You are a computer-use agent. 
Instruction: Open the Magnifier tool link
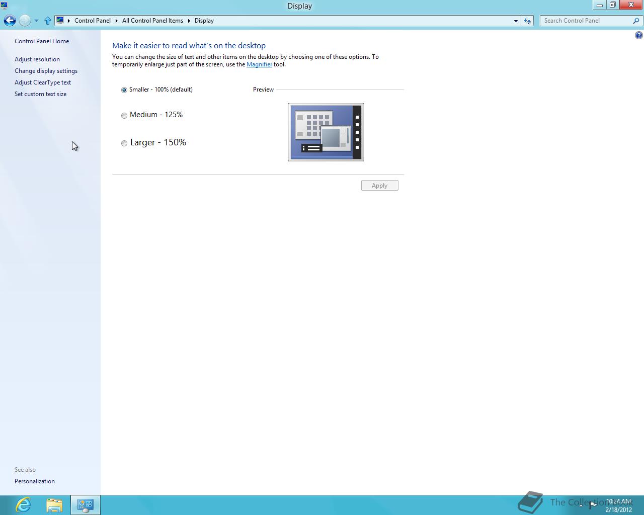click(x=259, y=64)
